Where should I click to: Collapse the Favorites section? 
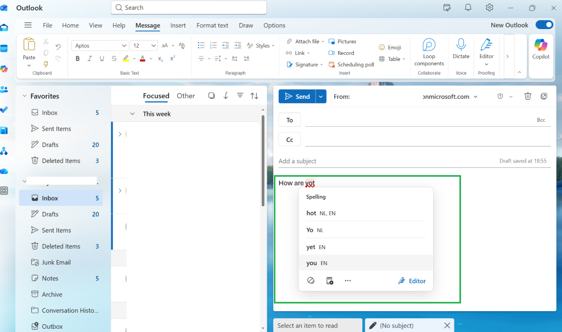tap(24, 96)
